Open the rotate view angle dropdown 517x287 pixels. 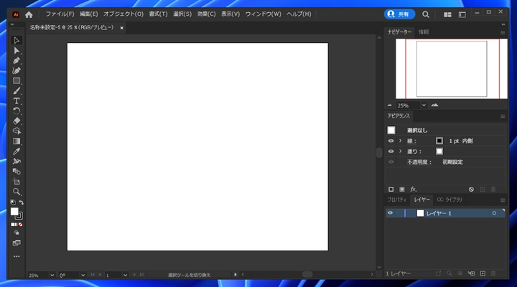pyautogui.click(x=83, y=275)
